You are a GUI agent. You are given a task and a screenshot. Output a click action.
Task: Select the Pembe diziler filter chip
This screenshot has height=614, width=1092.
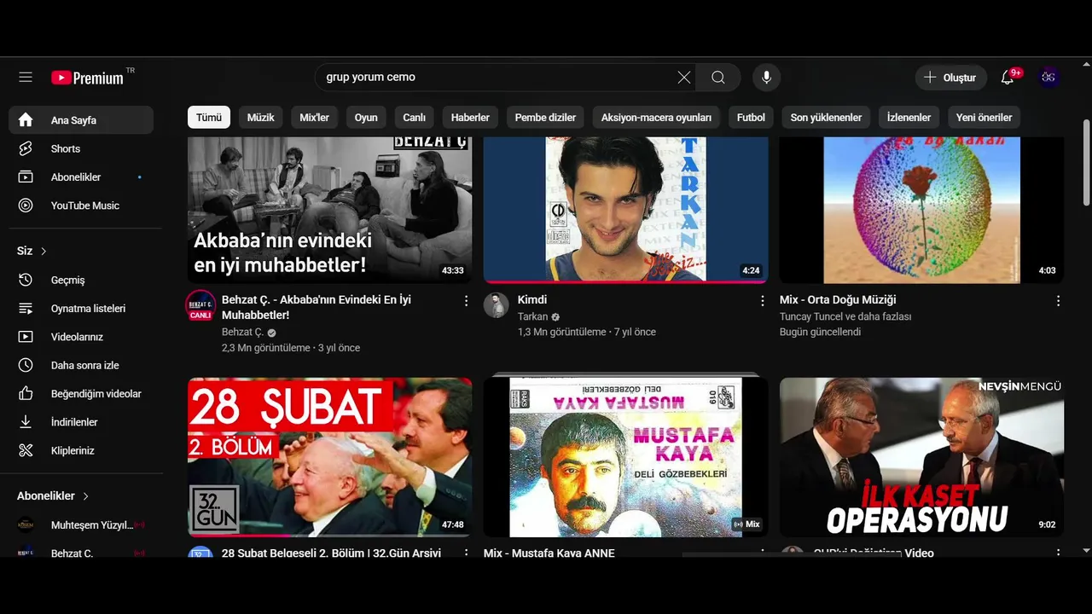(545, 118)
